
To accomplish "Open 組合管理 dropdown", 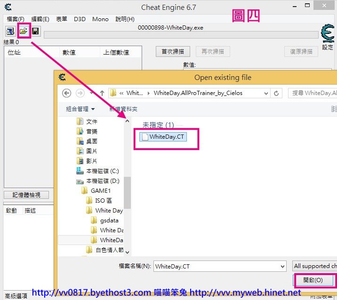I will click(x=80, y=109).
